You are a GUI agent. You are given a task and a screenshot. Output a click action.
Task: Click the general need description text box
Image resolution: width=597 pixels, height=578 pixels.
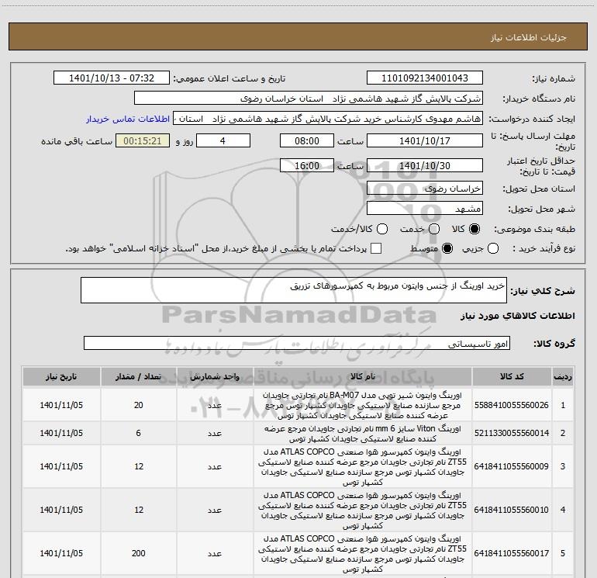coord(293,292)
